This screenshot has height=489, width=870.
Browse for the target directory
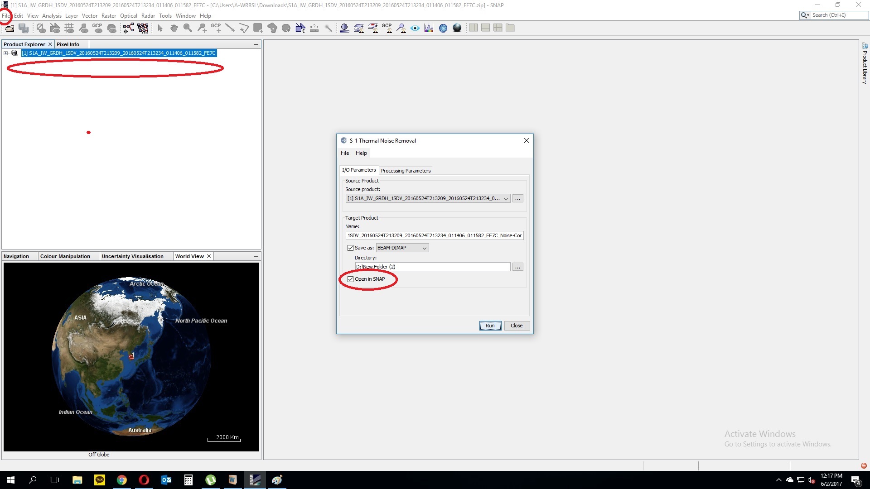pos(517,267)
